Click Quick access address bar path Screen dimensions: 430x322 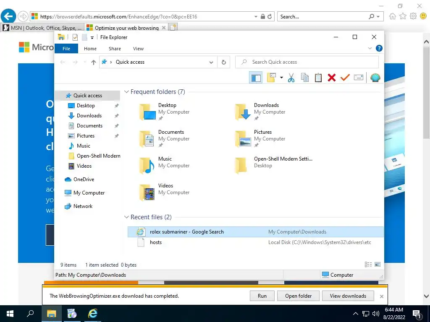tap(130, 62)
